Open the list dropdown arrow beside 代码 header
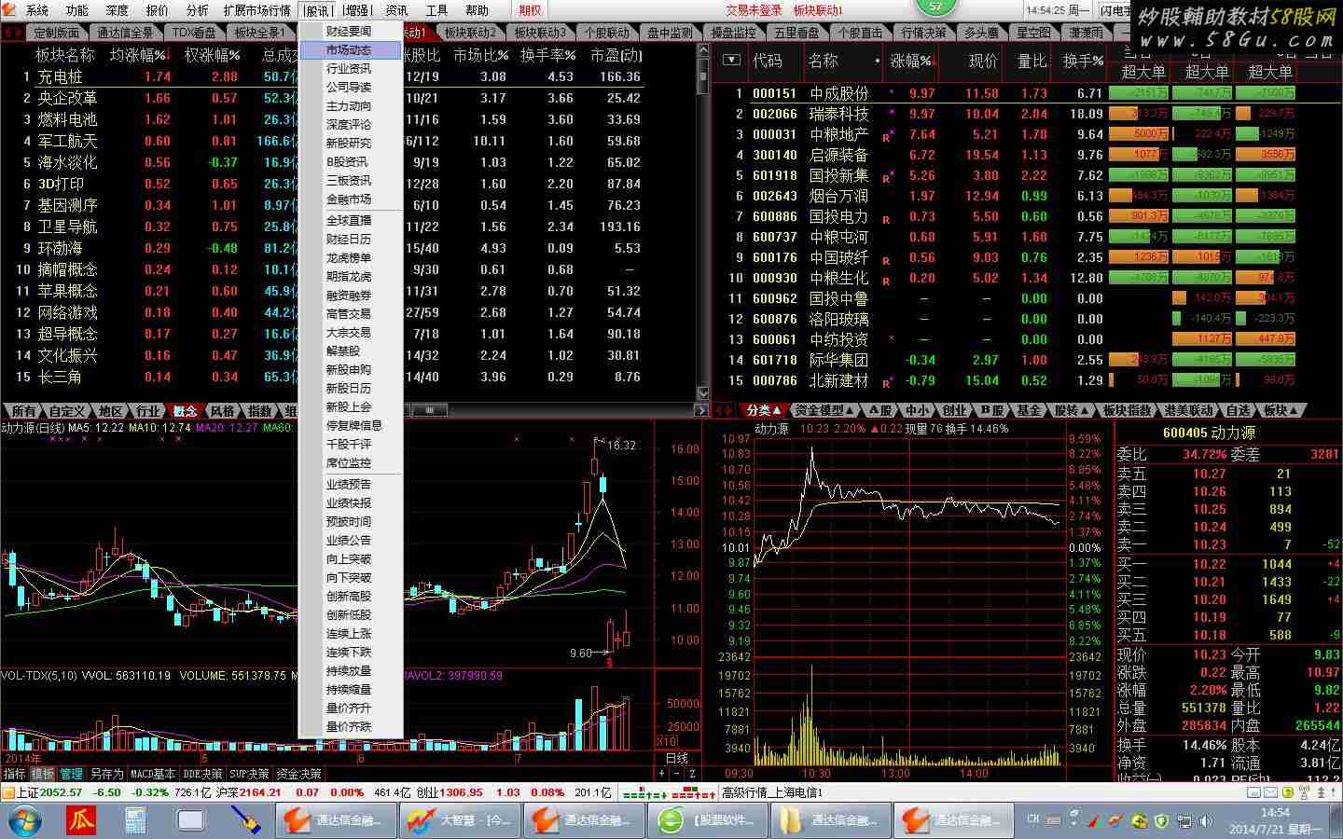 click(732, 60)
